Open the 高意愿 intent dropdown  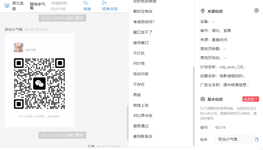250,99
